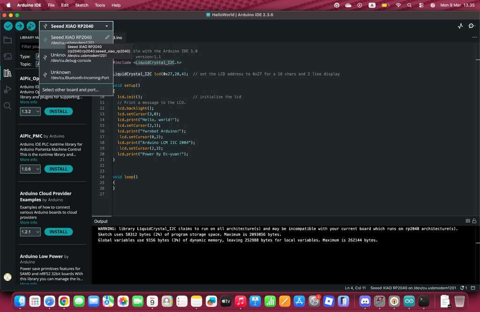Open the Wi-Fi menu bar icon

[x=398, y=5]
